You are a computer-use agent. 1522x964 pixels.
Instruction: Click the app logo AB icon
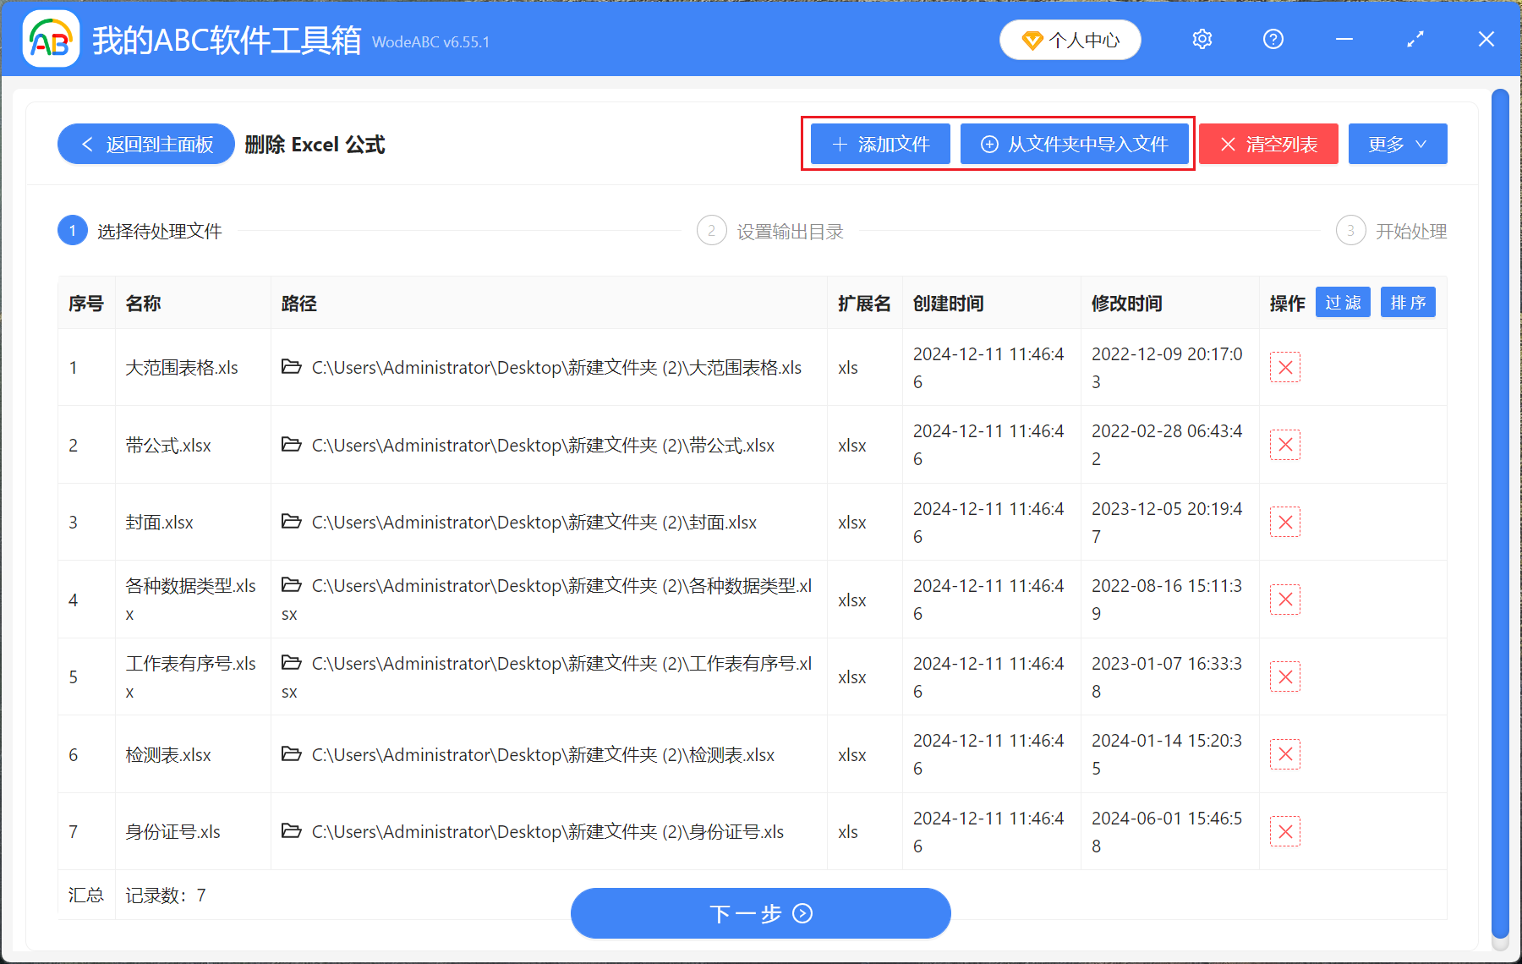(x=50, y=38)
